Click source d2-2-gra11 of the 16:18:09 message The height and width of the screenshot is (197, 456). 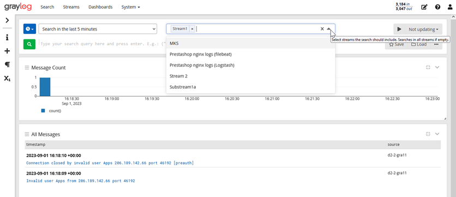pos(397,173)
